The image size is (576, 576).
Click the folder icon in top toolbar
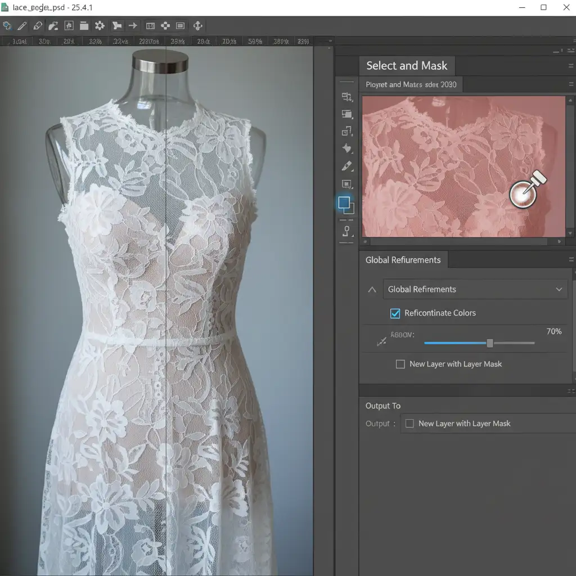tap(84, 26)
